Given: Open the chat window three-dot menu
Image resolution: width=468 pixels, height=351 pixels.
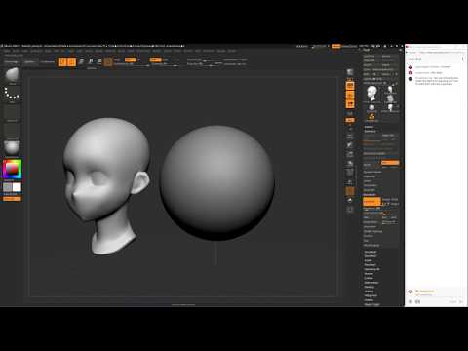Looking at the screenshot, I should (x=462, y=58).
